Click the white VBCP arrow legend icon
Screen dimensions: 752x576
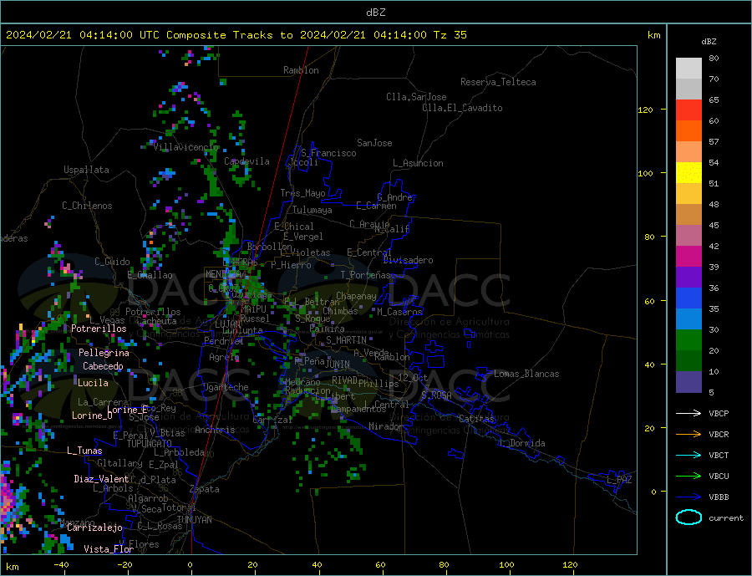tap(688, 413)
